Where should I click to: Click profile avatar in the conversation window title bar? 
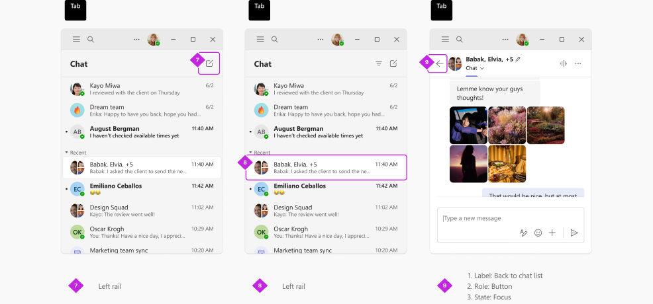523,40
